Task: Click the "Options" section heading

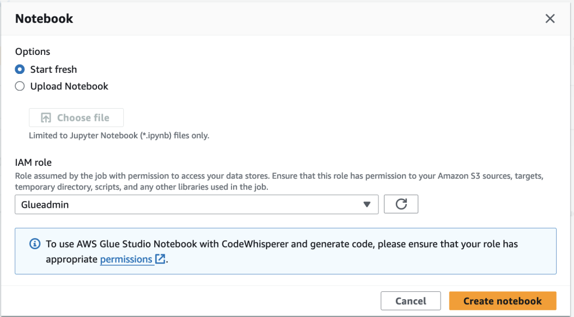Action: pos(33,52)
